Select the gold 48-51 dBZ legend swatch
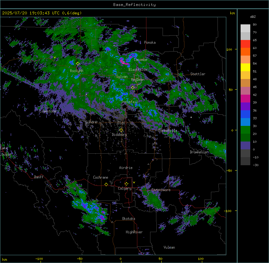Viewport: 269px width, 263px height. (x=245, y=75)
